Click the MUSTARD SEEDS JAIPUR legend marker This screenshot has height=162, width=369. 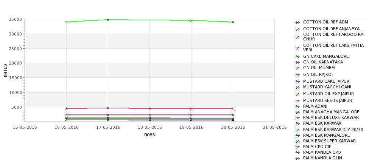(x=298, y=101)
